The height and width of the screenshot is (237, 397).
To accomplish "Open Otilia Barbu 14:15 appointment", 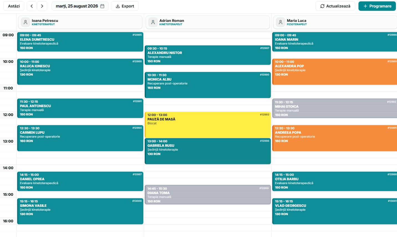I will click(335, 181).
